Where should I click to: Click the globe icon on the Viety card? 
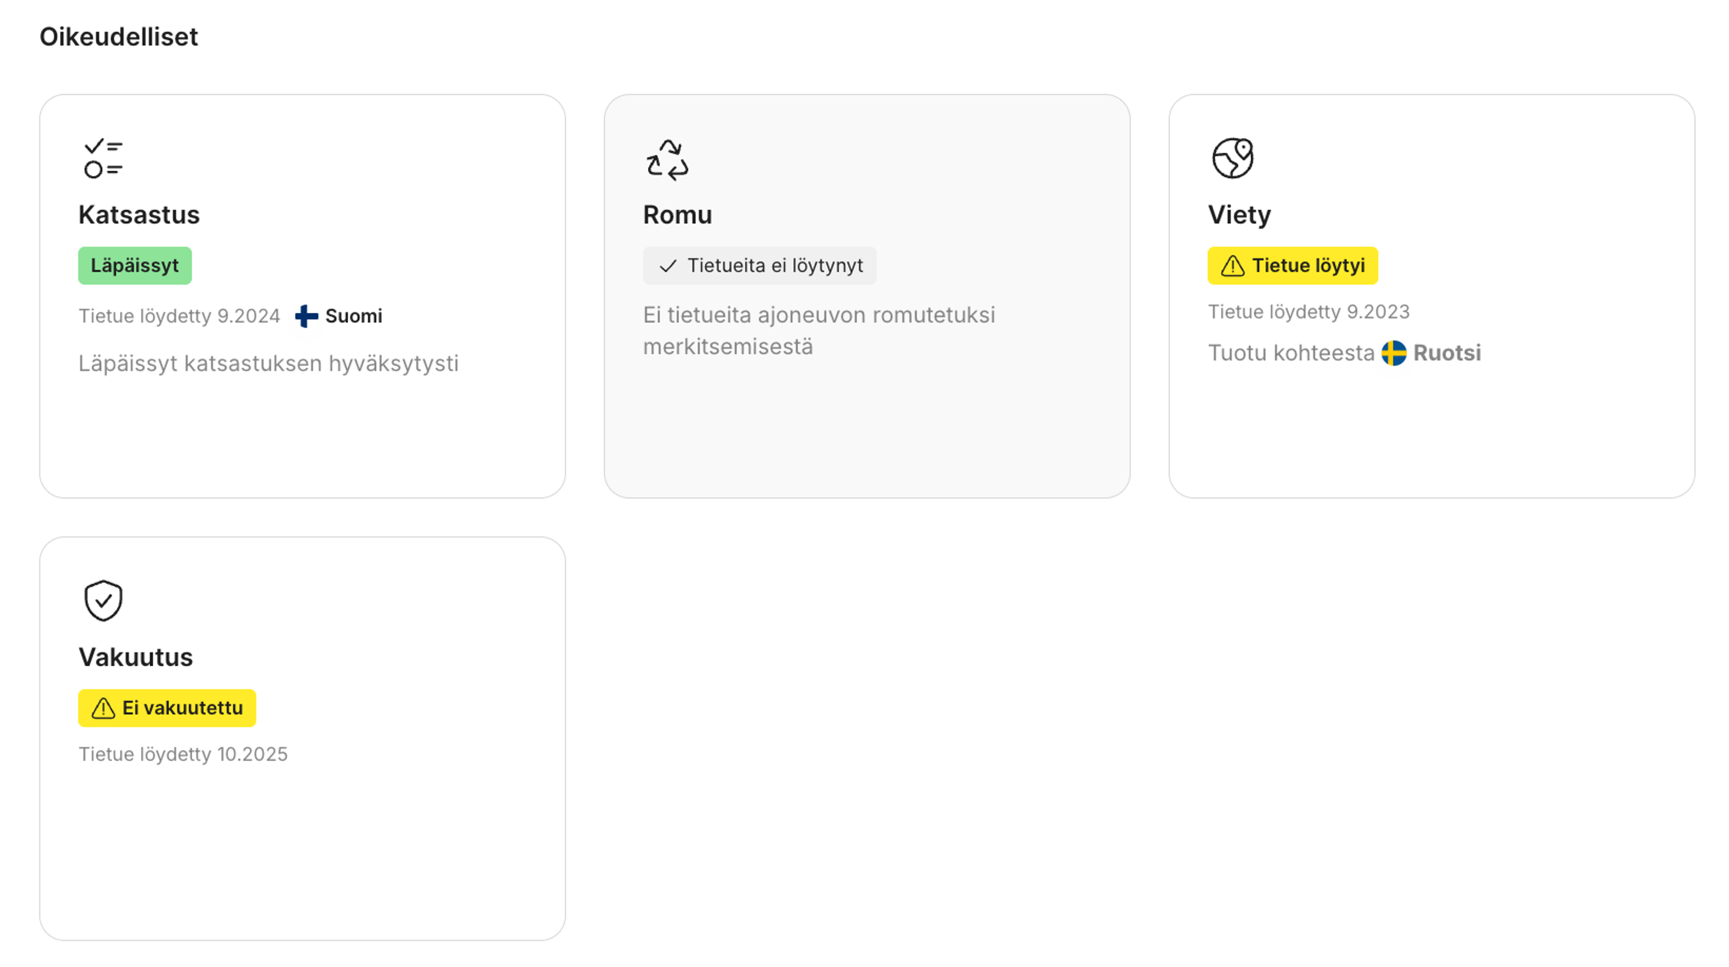click(1233, 159)
